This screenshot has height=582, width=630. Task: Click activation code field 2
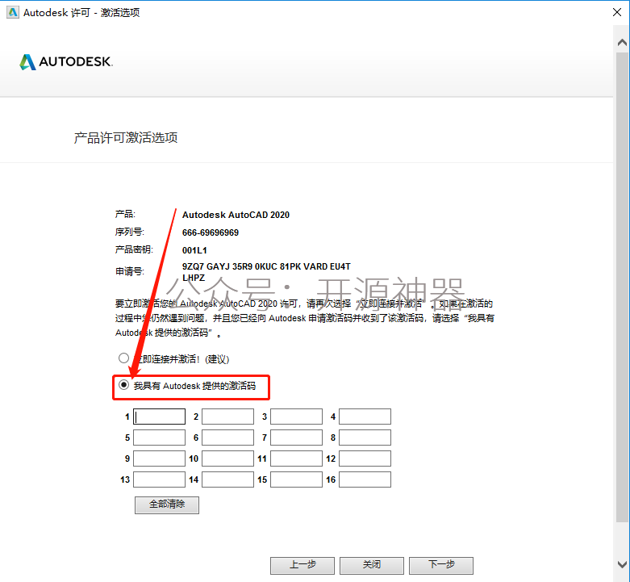(x=227, y=417)
